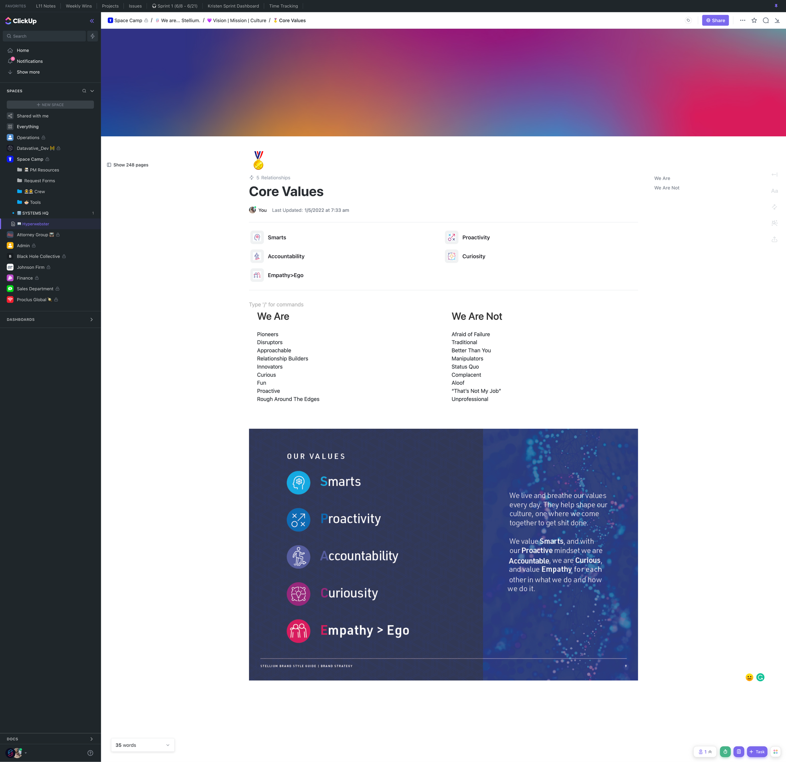
Task: Collapse the Spaces section chevron
Action: [x=92, y=91]
